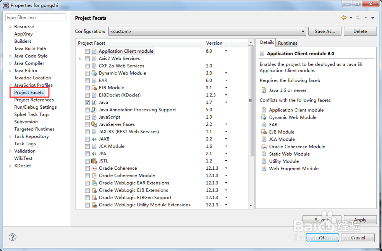Click the back navigation arrow icon

click(x=344, y=18)
